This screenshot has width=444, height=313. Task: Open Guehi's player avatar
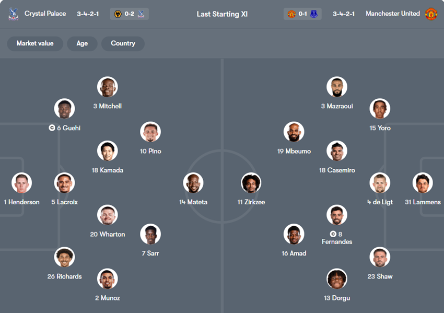[65, 109]
